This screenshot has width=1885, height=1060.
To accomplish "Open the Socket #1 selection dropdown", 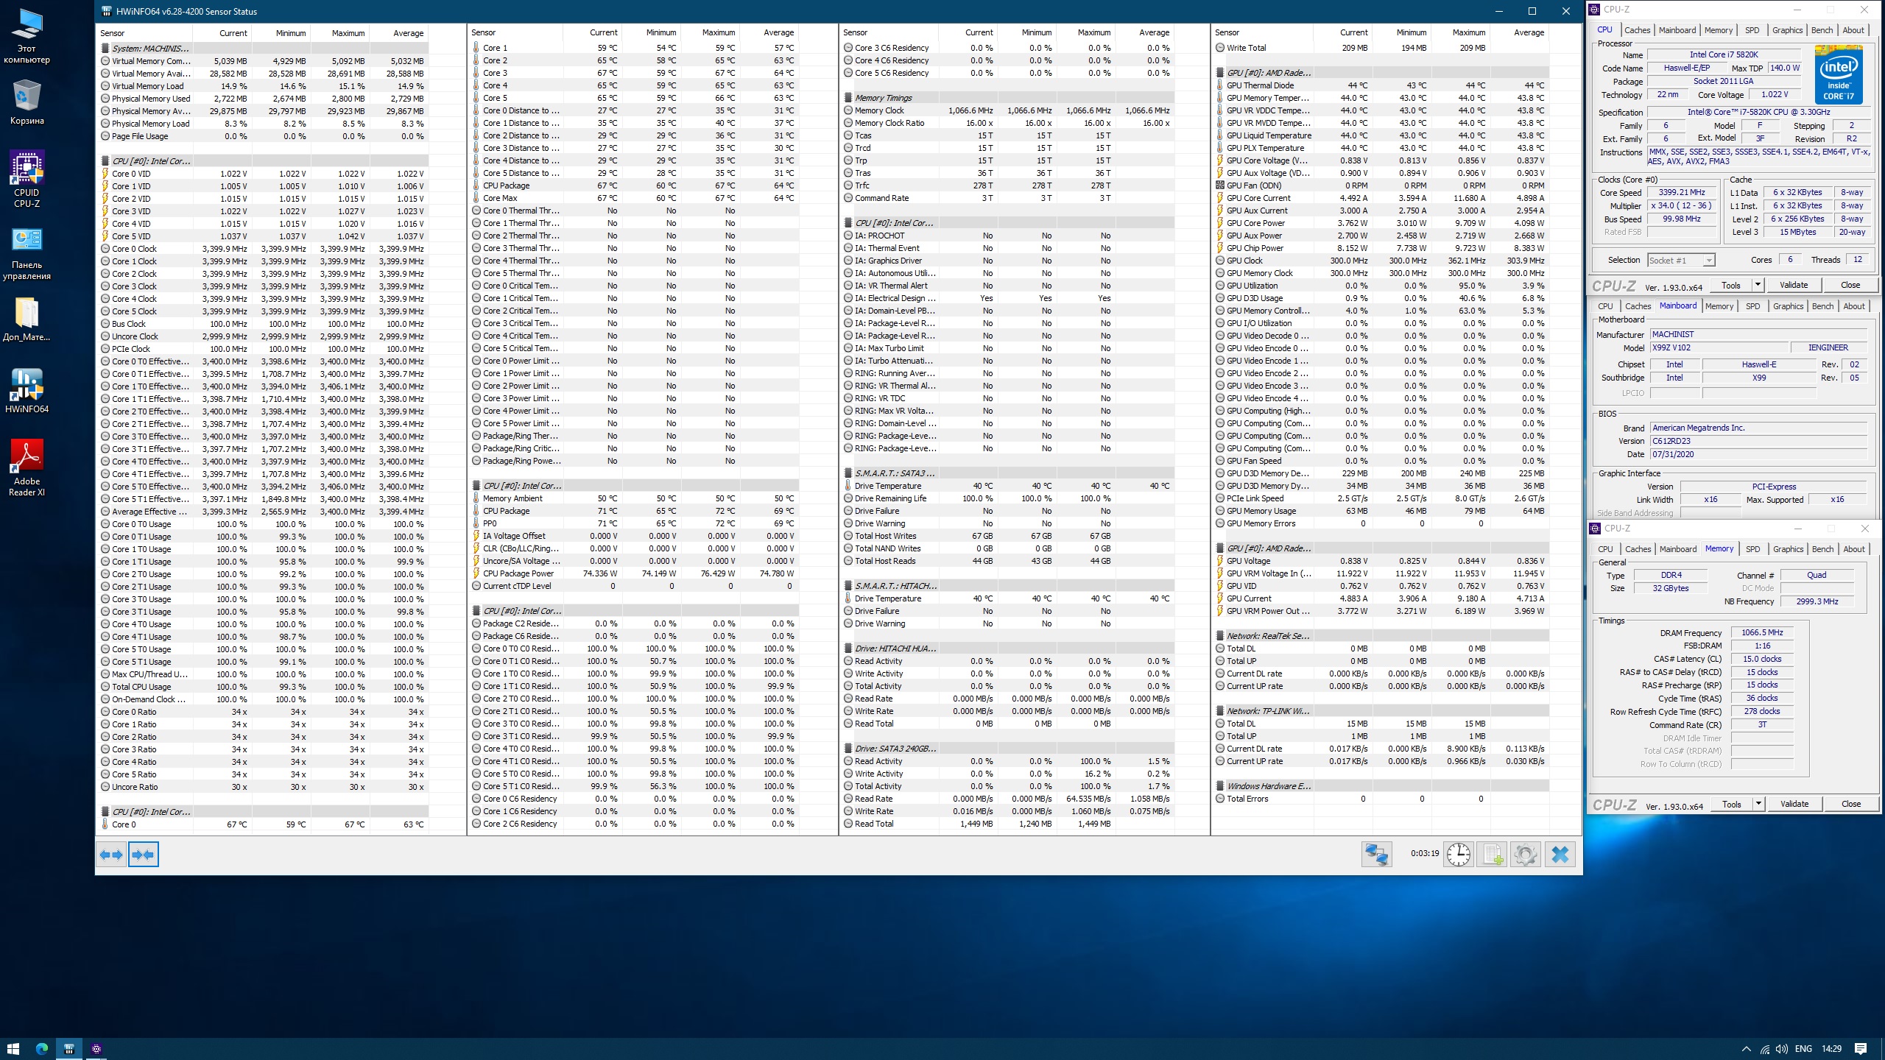I will point(1681,261).
